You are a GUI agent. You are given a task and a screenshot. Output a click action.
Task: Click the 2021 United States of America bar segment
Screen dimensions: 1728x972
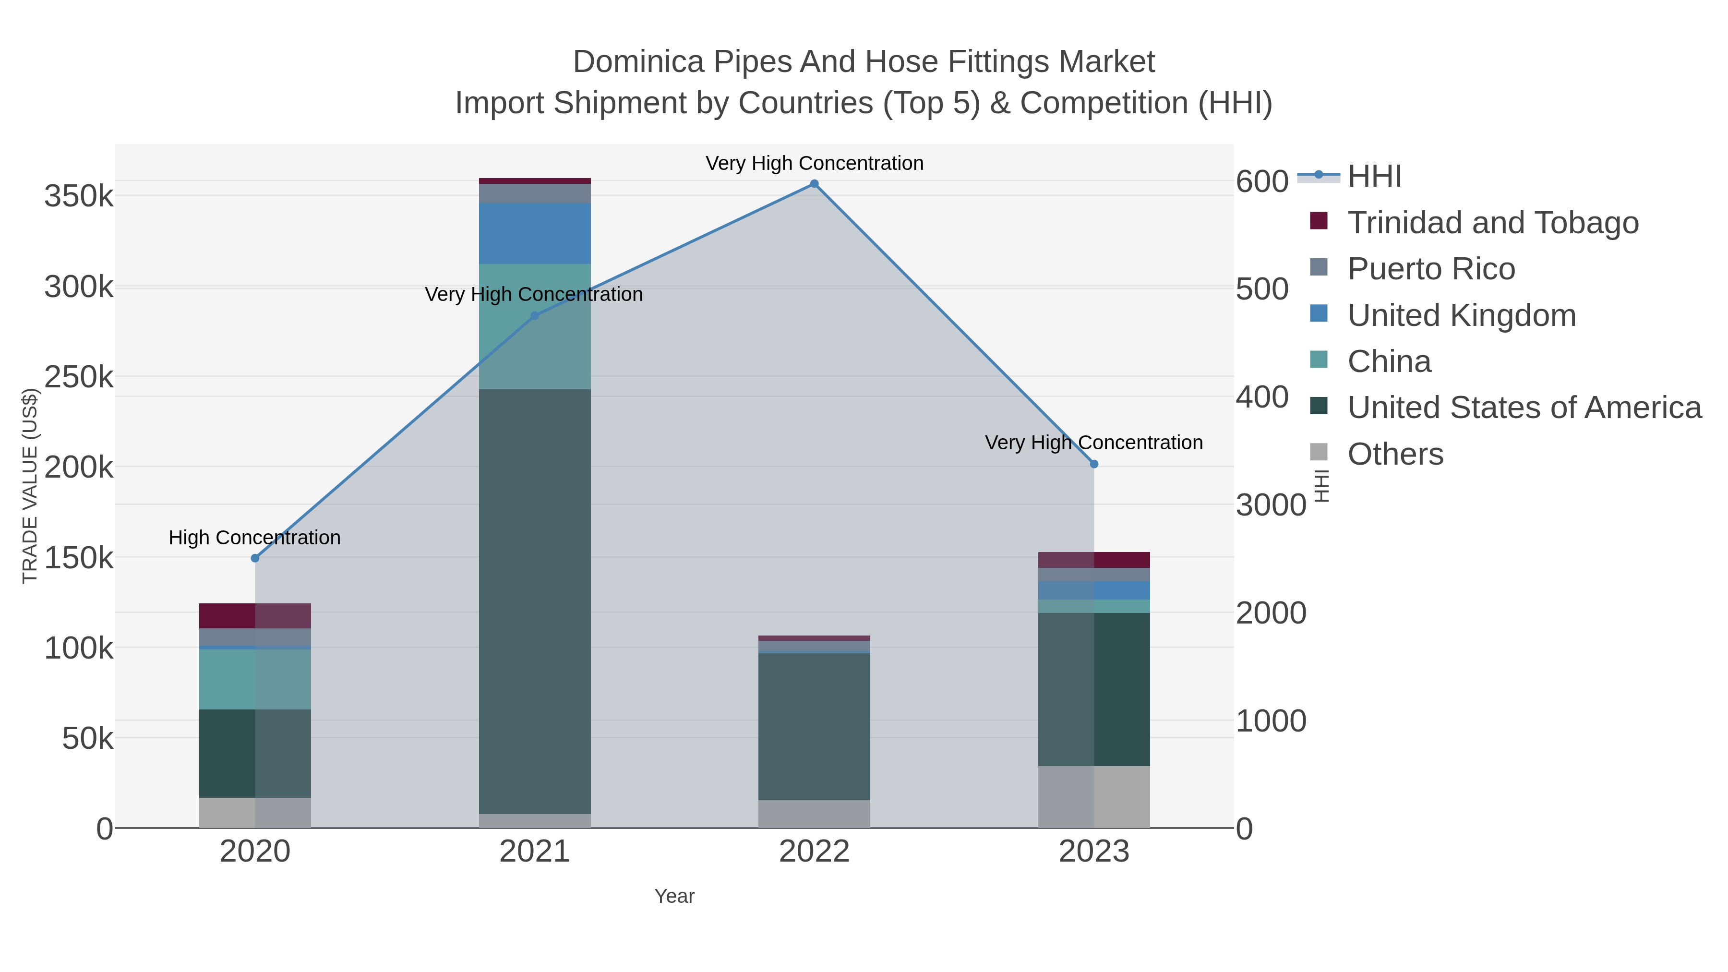535,602
